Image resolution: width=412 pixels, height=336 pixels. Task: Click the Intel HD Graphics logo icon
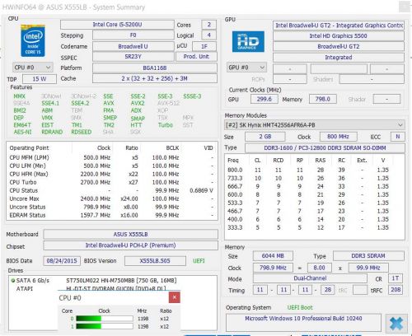tap(248, 41)
